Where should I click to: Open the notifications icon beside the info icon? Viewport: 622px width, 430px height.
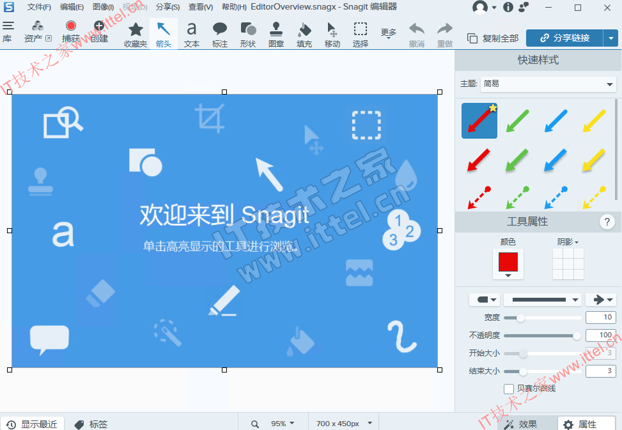[524, 7]
